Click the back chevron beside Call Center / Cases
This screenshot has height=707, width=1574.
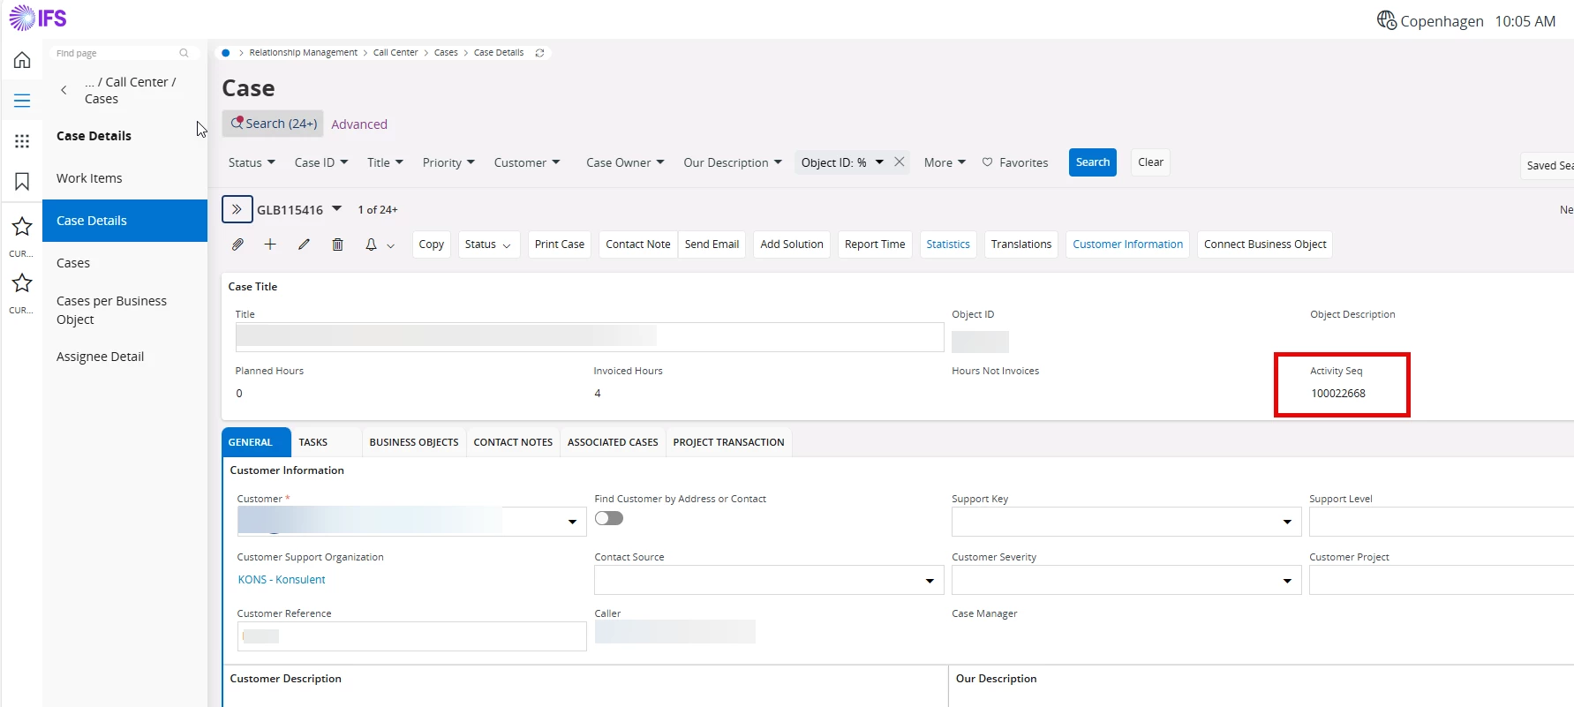(x=64, y=90)
